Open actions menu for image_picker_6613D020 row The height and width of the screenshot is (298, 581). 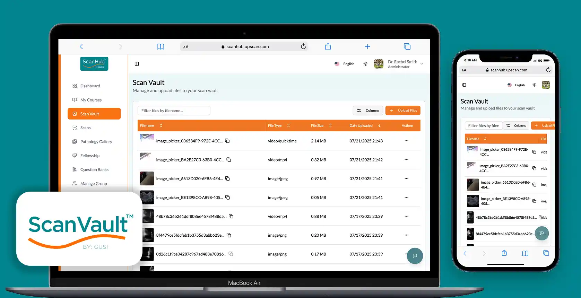point(406,178)
